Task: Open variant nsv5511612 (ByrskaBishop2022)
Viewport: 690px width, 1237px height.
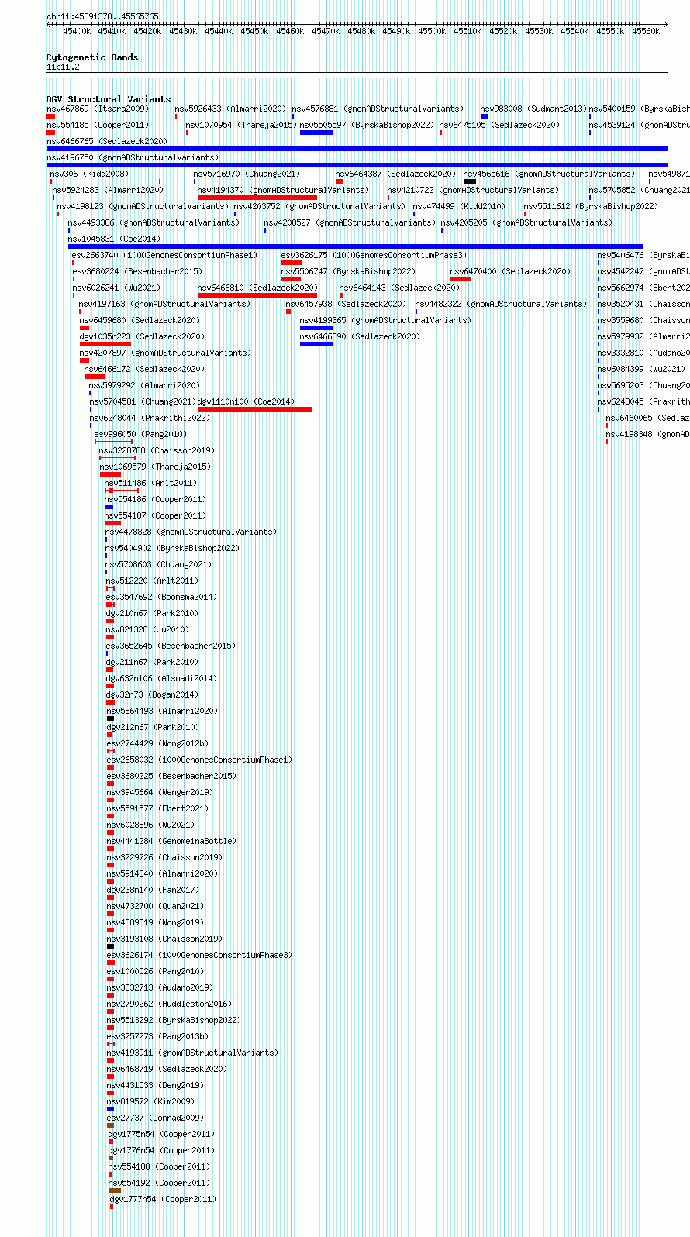Action: tap(590, 206)
